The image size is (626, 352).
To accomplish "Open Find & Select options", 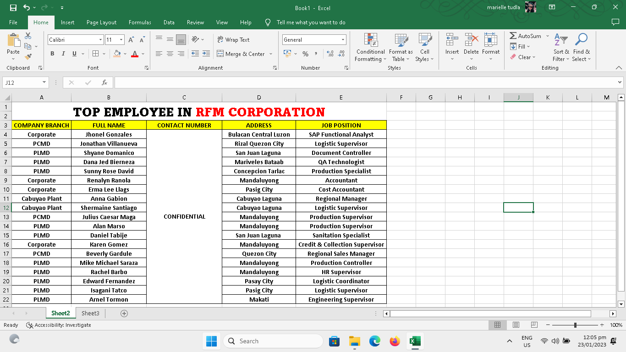I will [582, 48].
